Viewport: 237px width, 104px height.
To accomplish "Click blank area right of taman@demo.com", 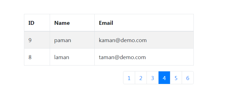I will (x=170, y=57).
